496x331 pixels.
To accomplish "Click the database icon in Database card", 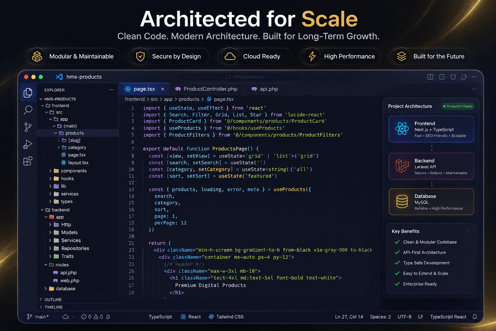I will (x=402, y=201).
